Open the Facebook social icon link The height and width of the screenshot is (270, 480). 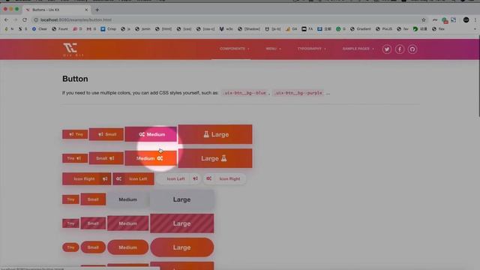pos(400,49)
